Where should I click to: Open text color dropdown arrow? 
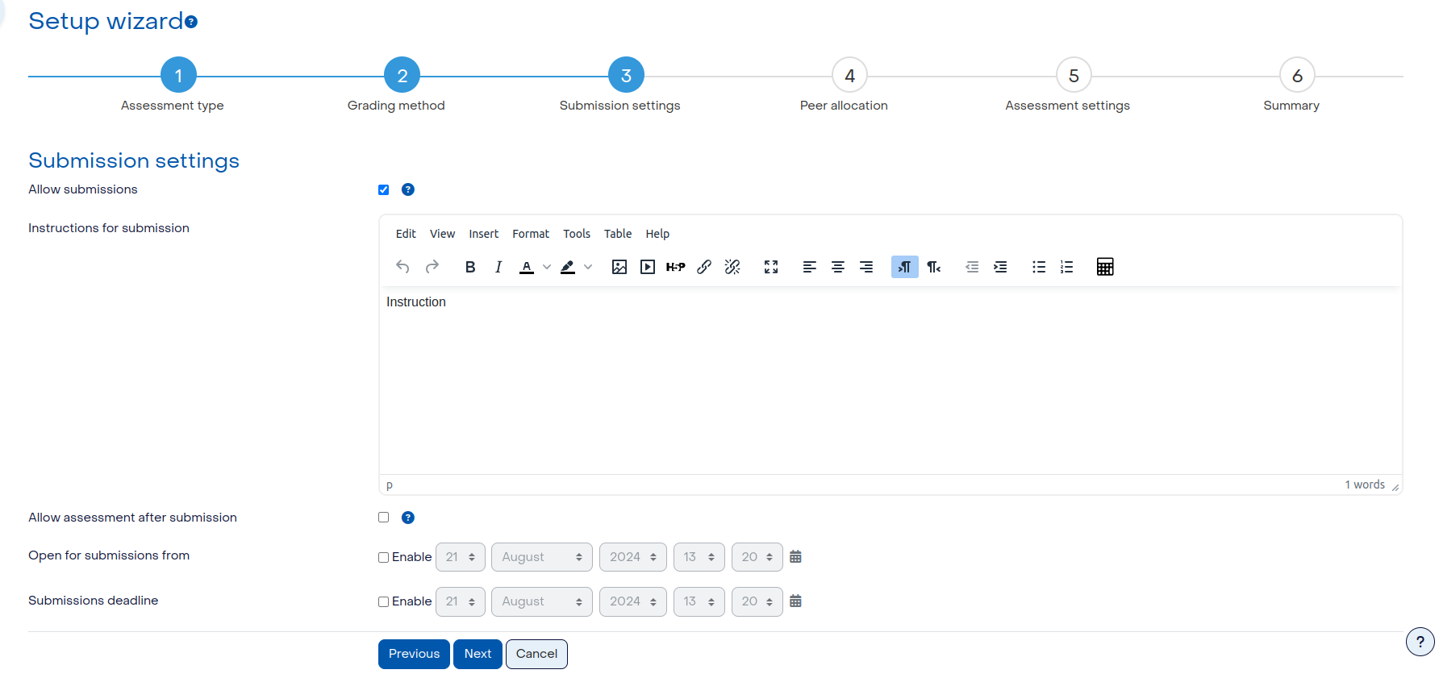click(x=547, y=267)
